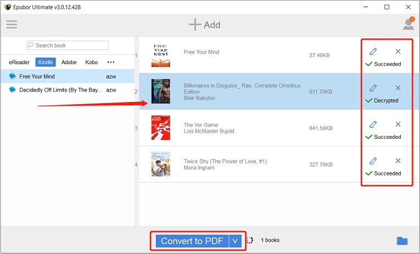Minimize the Epubor Ultimate window

tap(366, 7)
